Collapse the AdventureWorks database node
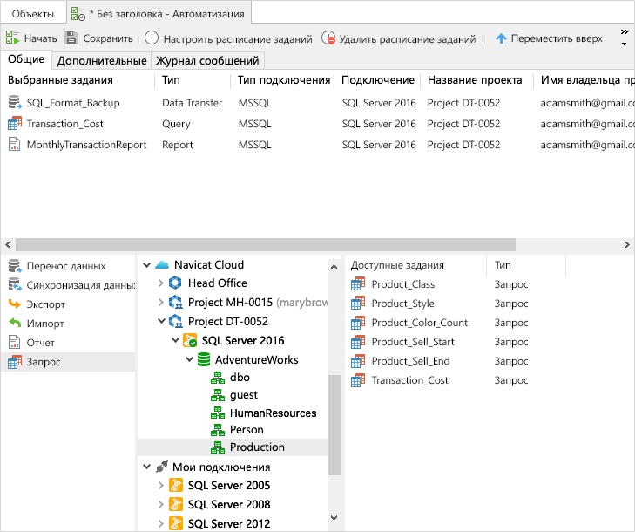The image size is (635, 532). click(189, 359)
